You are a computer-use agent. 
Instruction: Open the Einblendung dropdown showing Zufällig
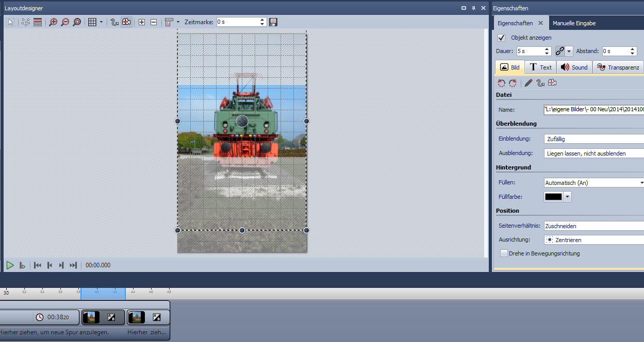(594, 139)
